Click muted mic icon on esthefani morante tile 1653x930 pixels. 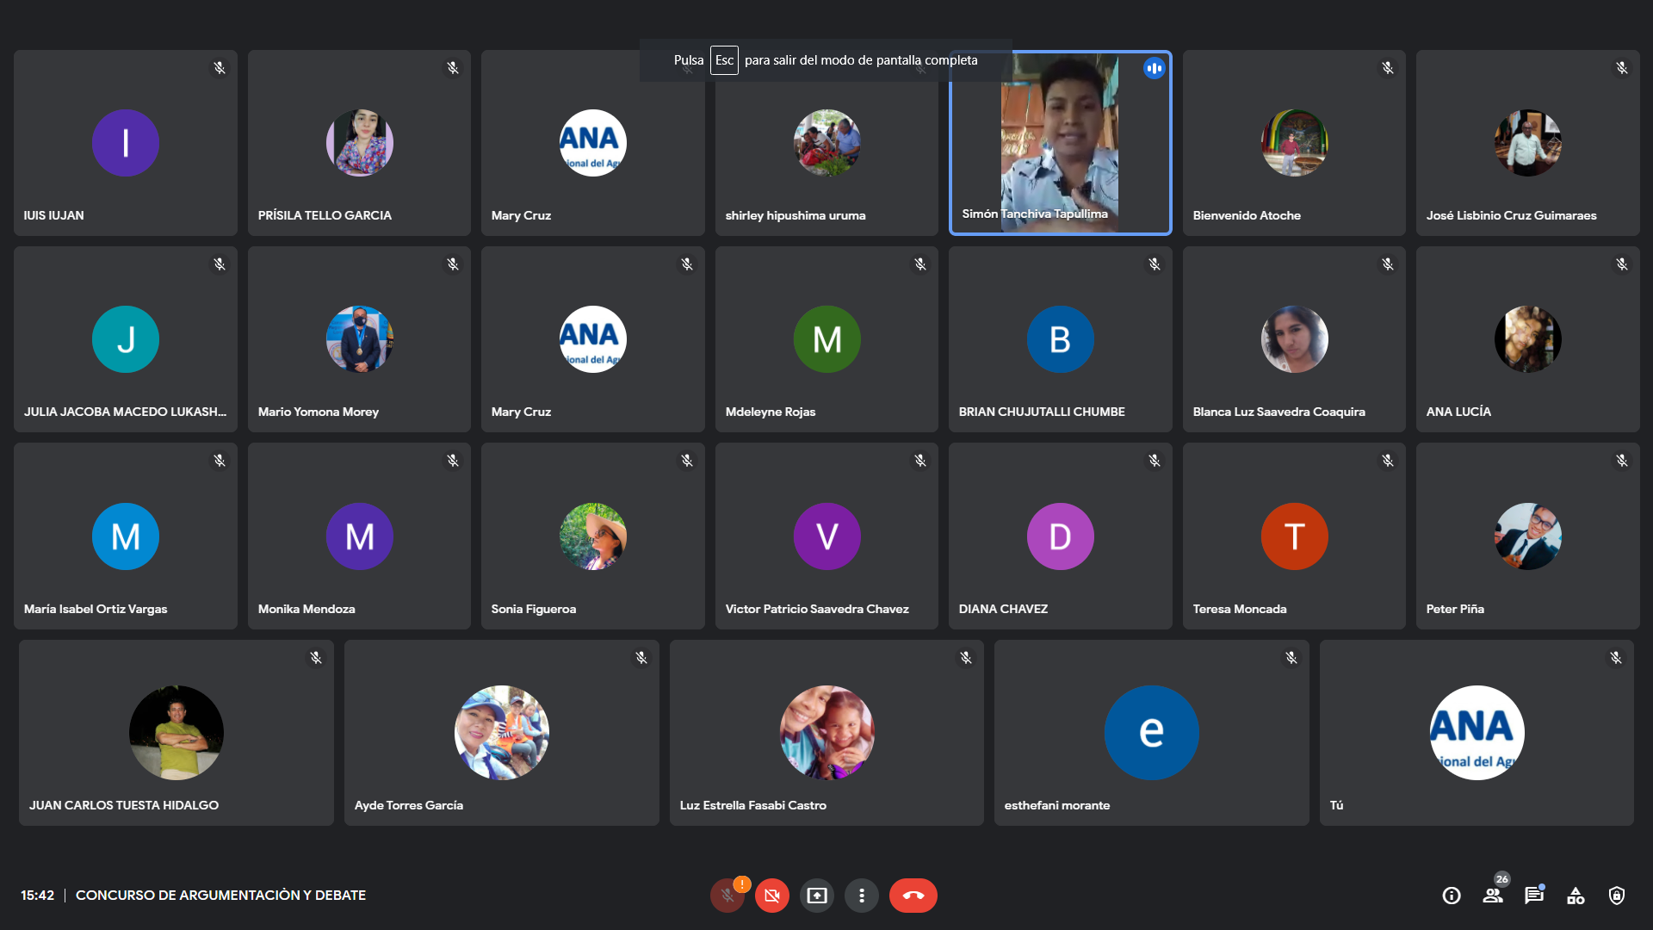coord(1291,658)
